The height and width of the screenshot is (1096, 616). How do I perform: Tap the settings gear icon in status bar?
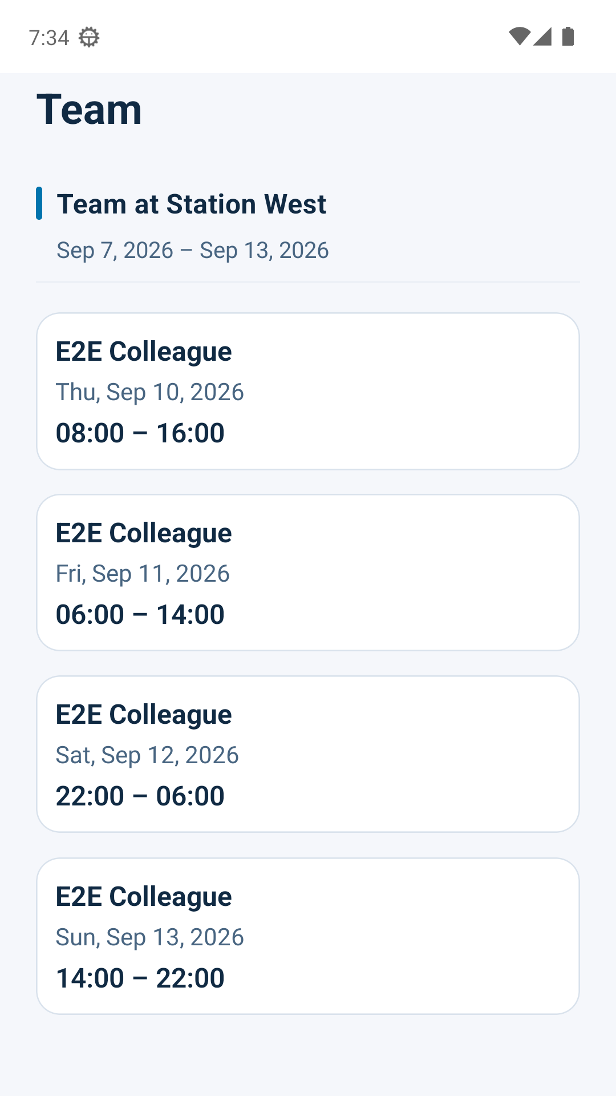tap(88, 37)
